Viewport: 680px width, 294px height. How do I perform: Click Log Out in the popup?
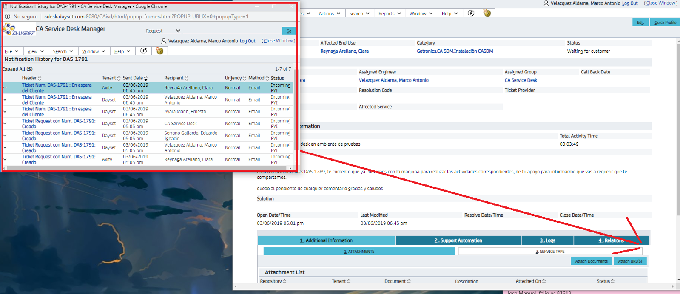coord(248,41)
